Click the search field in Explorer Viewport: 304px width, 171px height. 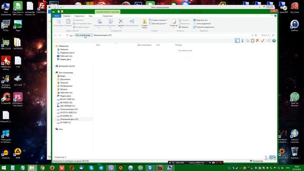(x=267, y=35)
